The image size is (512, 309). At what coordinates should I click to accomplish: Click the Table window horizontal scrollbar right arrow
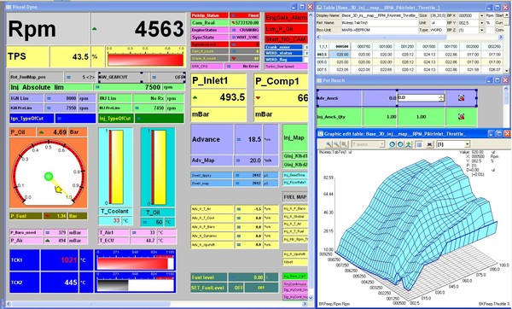coord(501,38)
